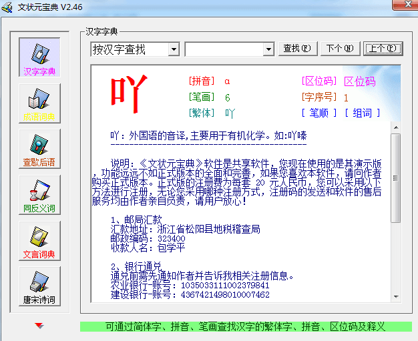Click the 下个(N) next button

point(340,49)
